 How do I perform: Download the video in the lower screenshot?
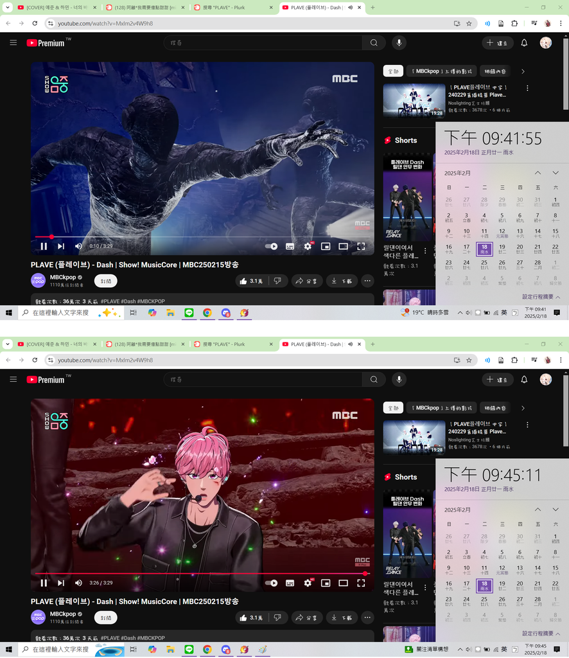coord(342,618)
